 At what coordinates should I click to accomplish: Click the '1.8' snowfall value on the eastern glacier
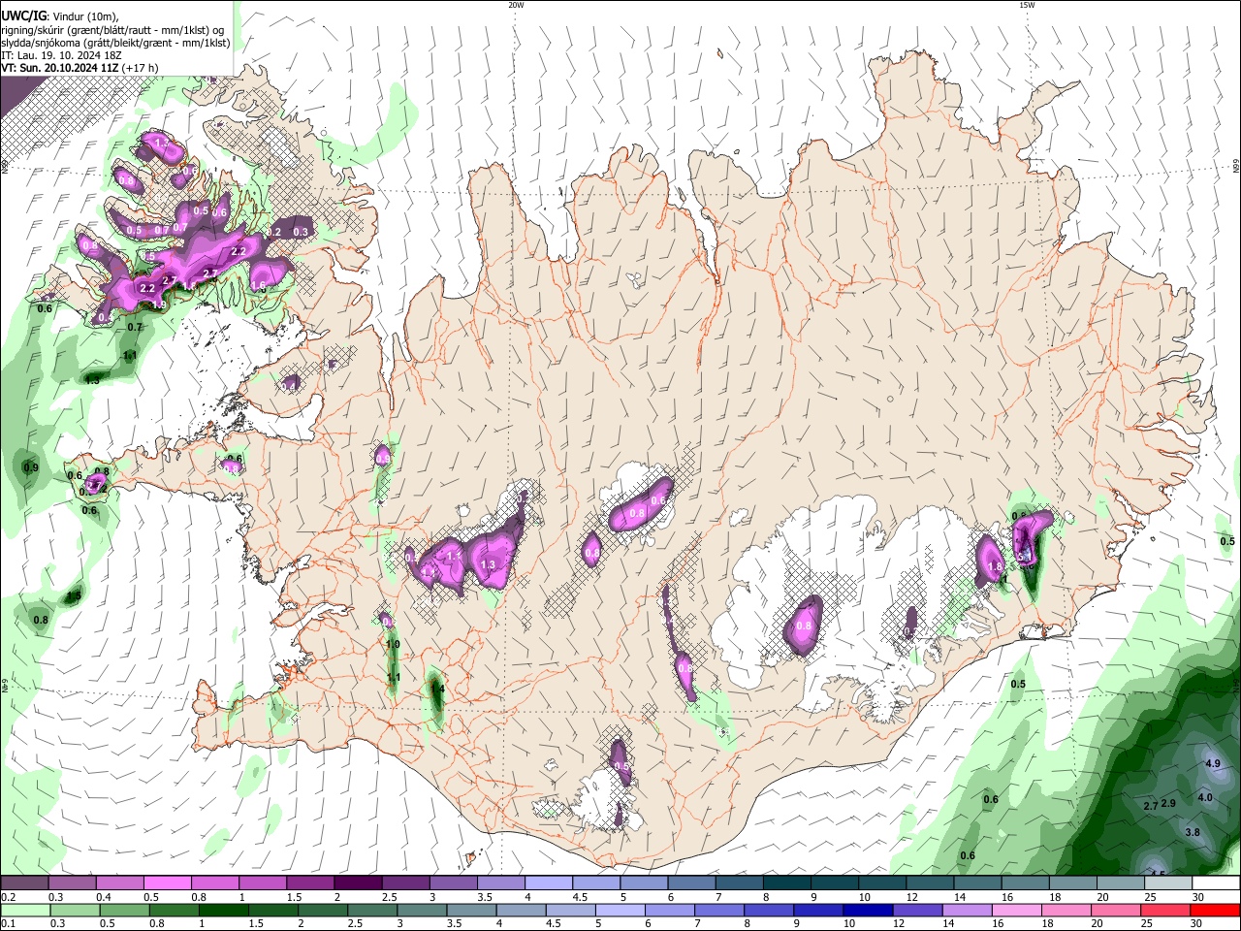994,567
